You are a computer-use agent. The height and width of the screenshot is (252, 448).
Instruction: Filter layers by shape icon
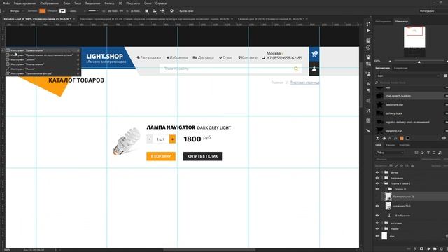(434, 153)
